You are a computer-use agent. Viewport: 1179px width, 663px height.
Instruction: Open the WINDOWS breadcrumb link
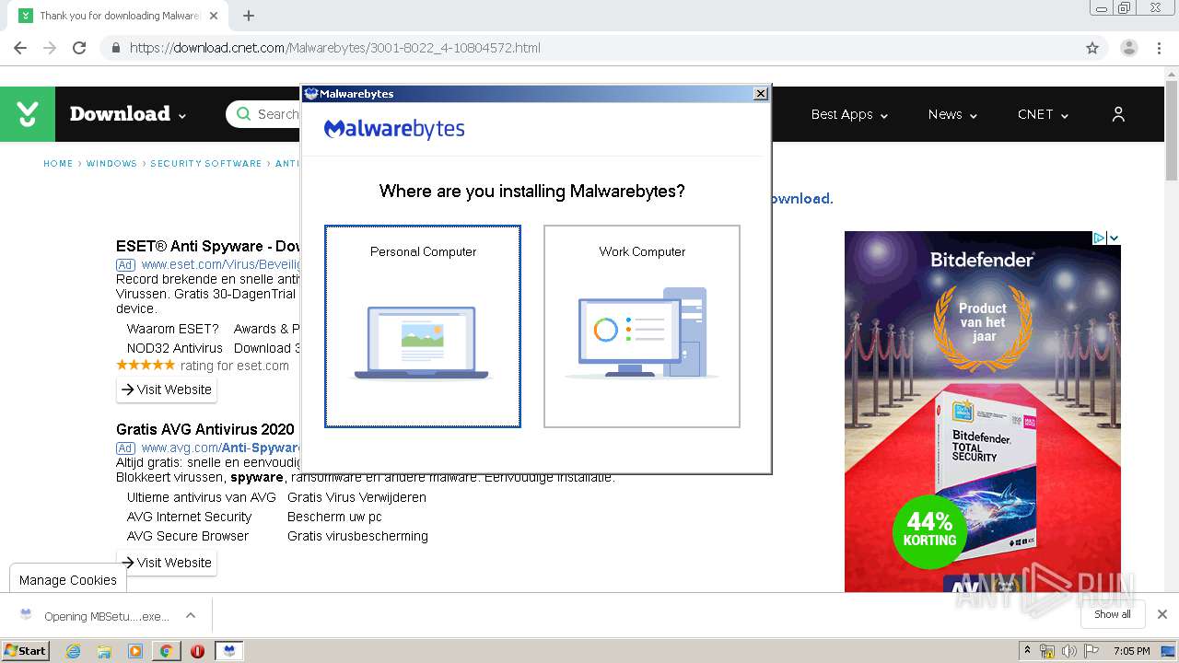(x=111, y=164)
